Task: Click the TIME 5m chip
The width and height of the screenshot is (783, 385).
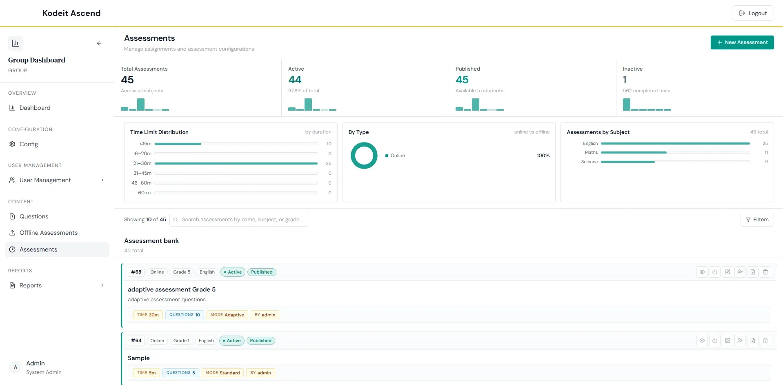Action: click(x=146, y=373)
